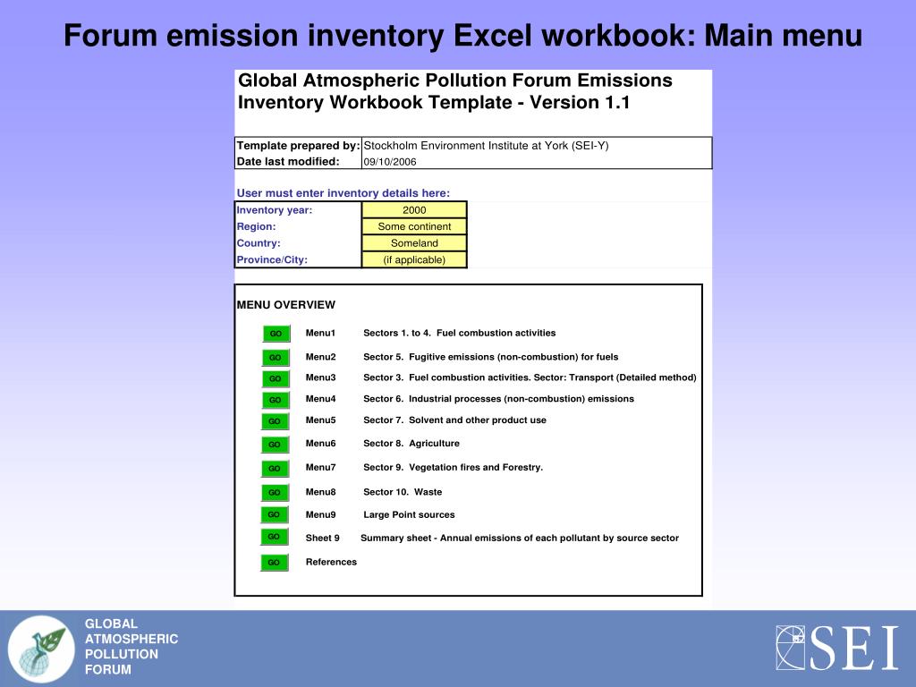916x687 pixels.
Task: Click 'Sector 5. Fugitive emissions' description
Action: click(491, 357)
